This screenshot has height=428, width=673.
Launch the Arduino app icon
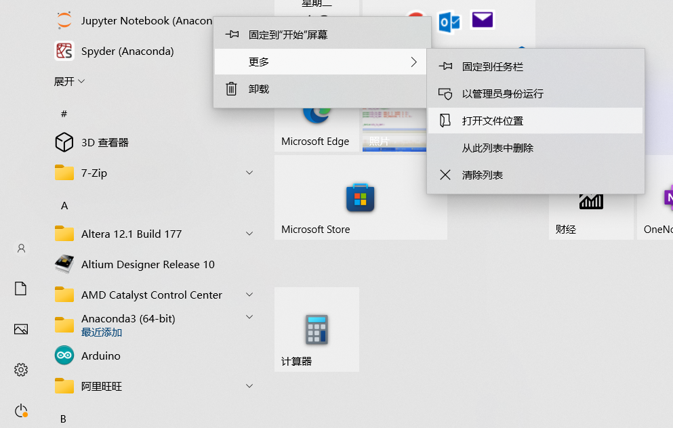pyautogui.click(x=64, y=356)
